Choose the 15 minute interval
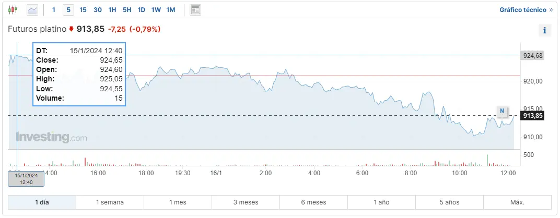 (83, 10)
